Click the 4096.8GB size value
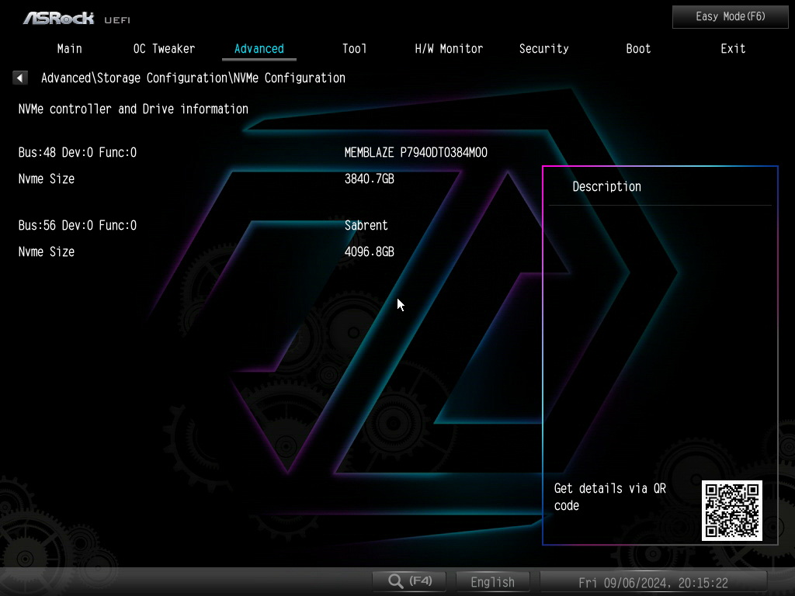Screen dimensions: 795x596 pyautogui.click(x=369, y=252)
